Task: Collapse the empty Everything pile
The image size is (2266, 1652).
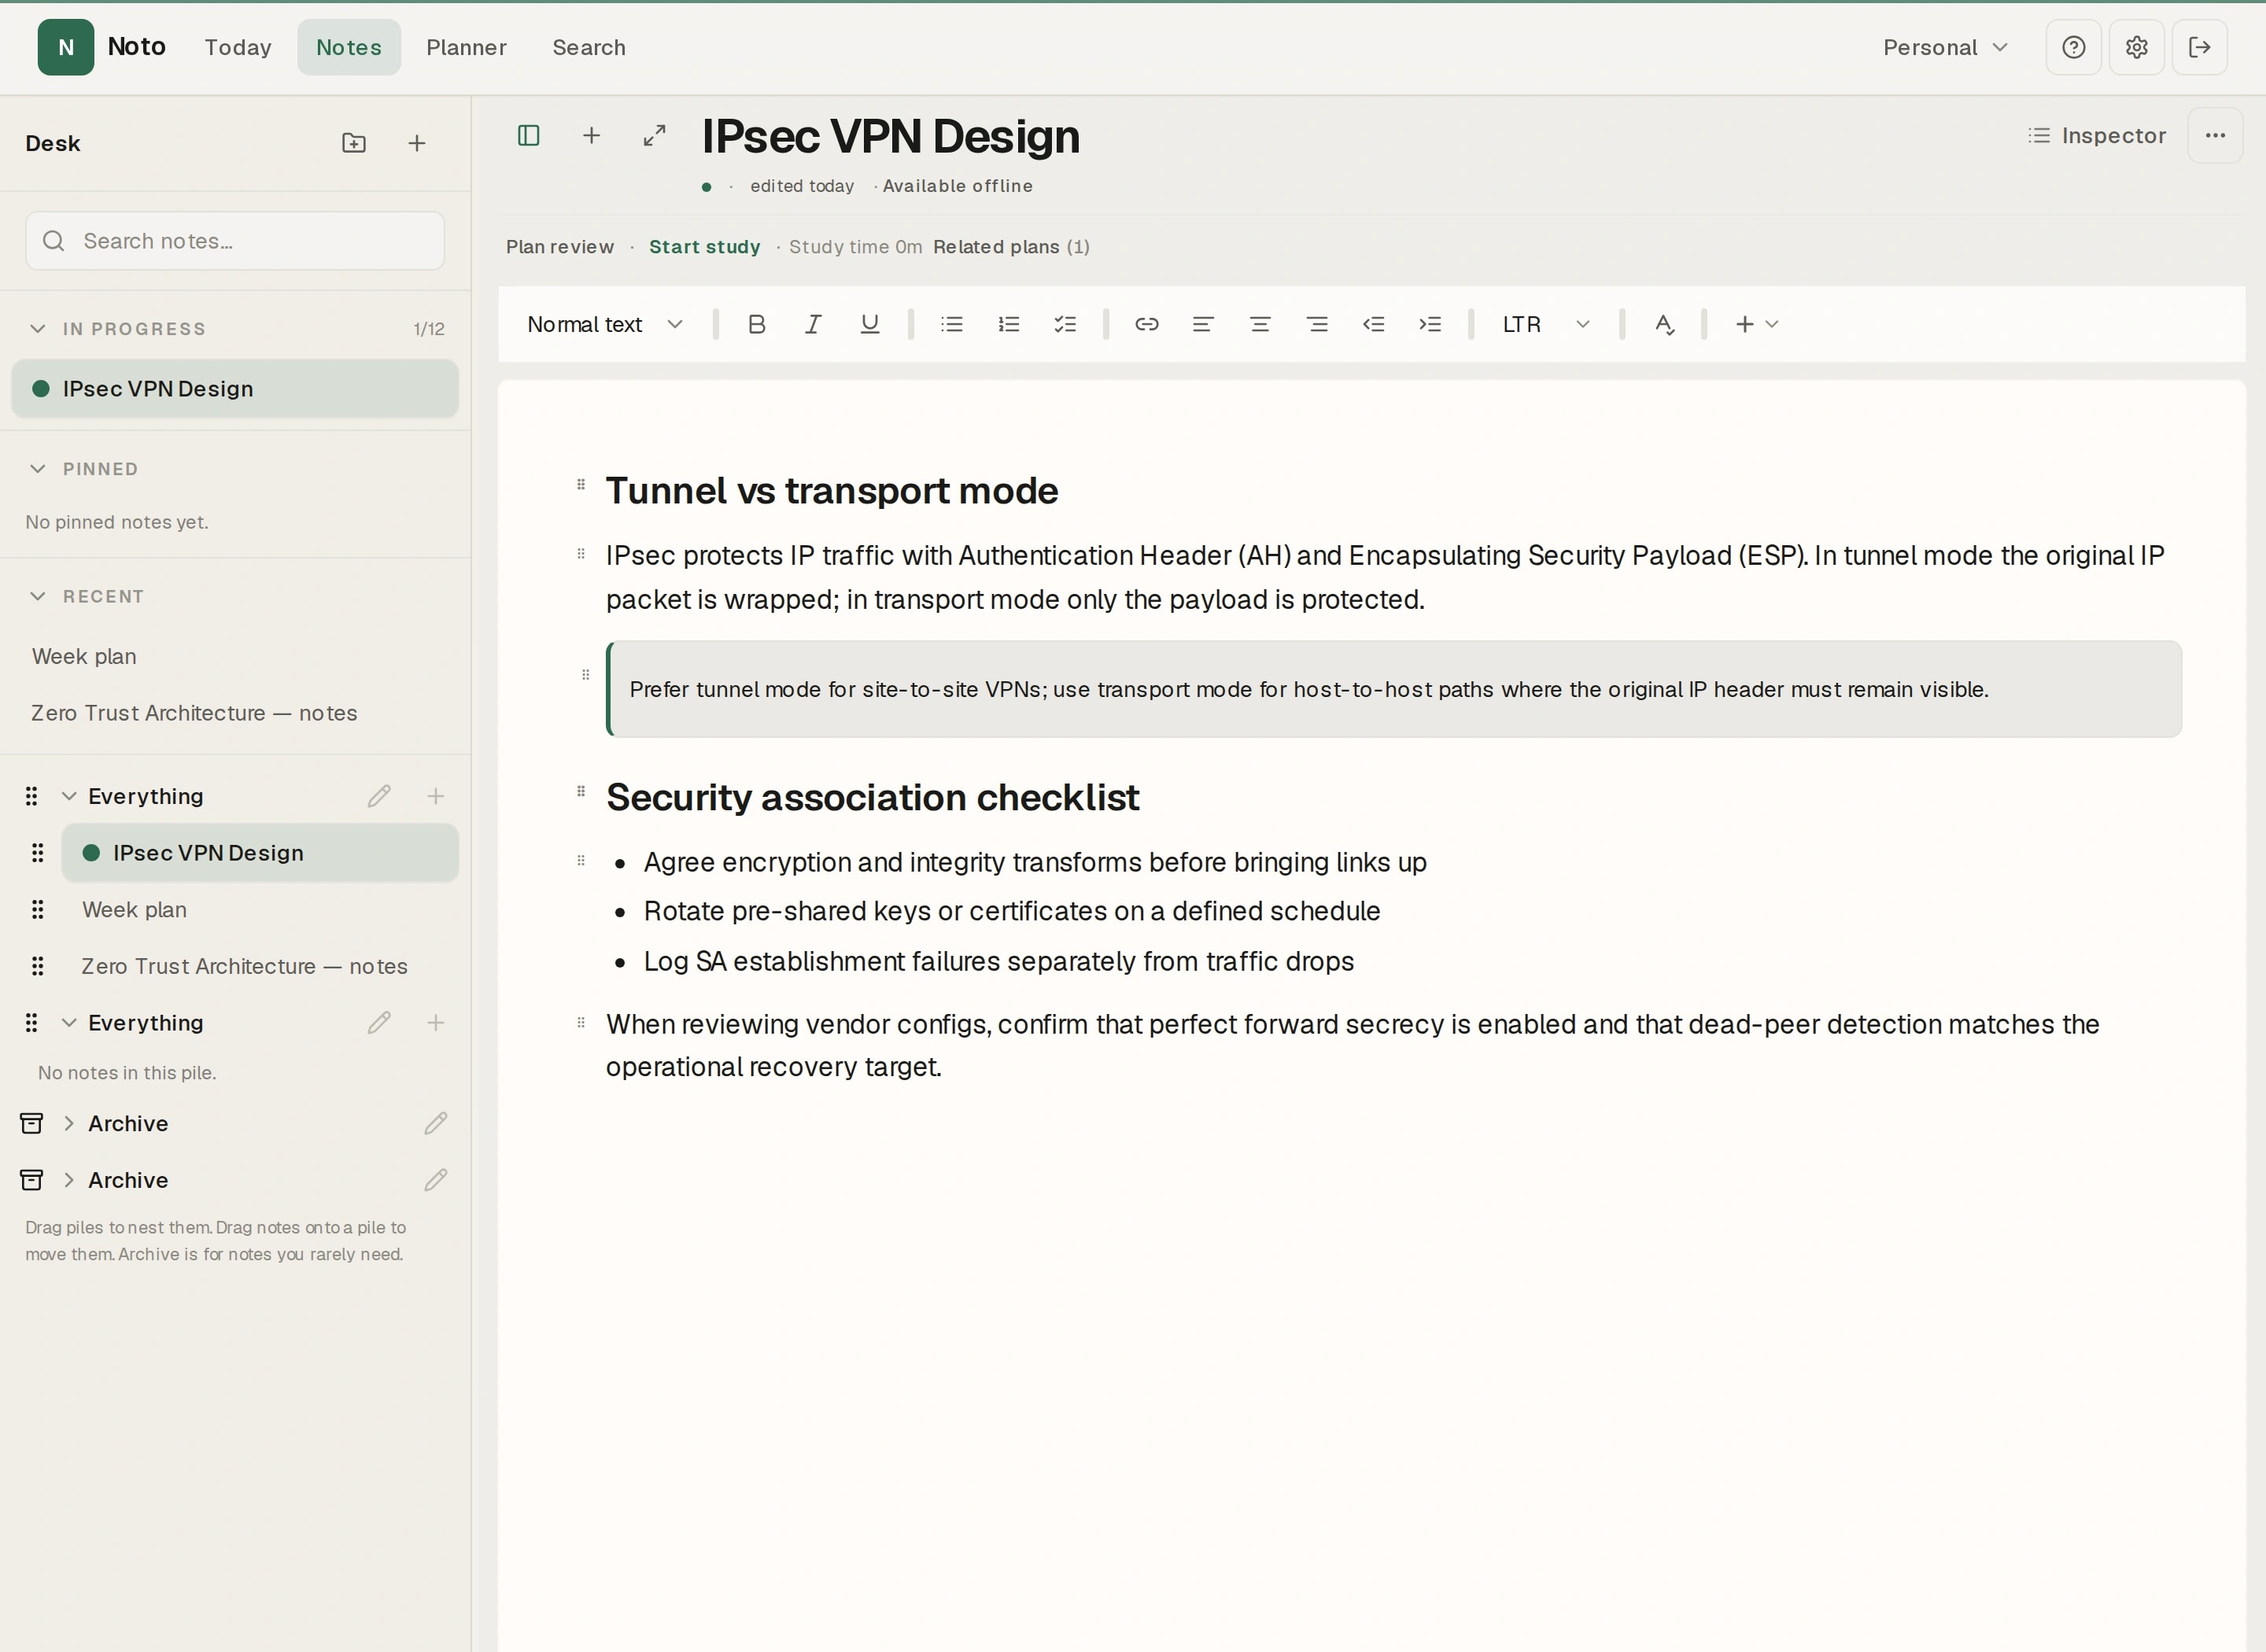Action: click(x=69, y=1023)
